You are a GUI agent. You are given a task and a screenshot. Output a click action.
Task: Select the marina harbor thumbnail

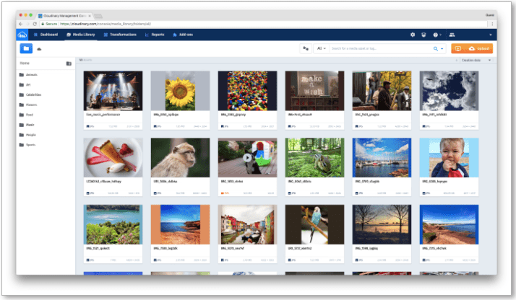(x=382, y=157)
